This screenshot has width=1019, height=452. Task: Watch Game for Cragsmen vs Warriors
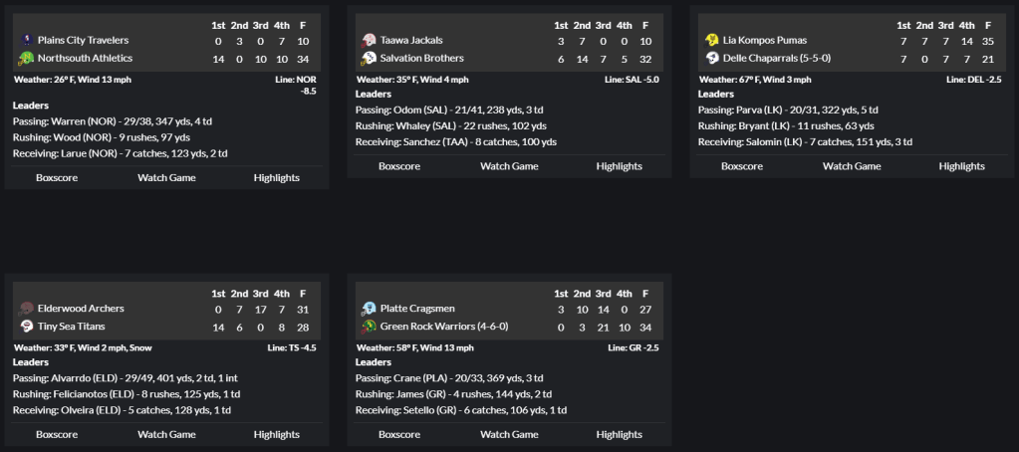[x=509, y=434]
